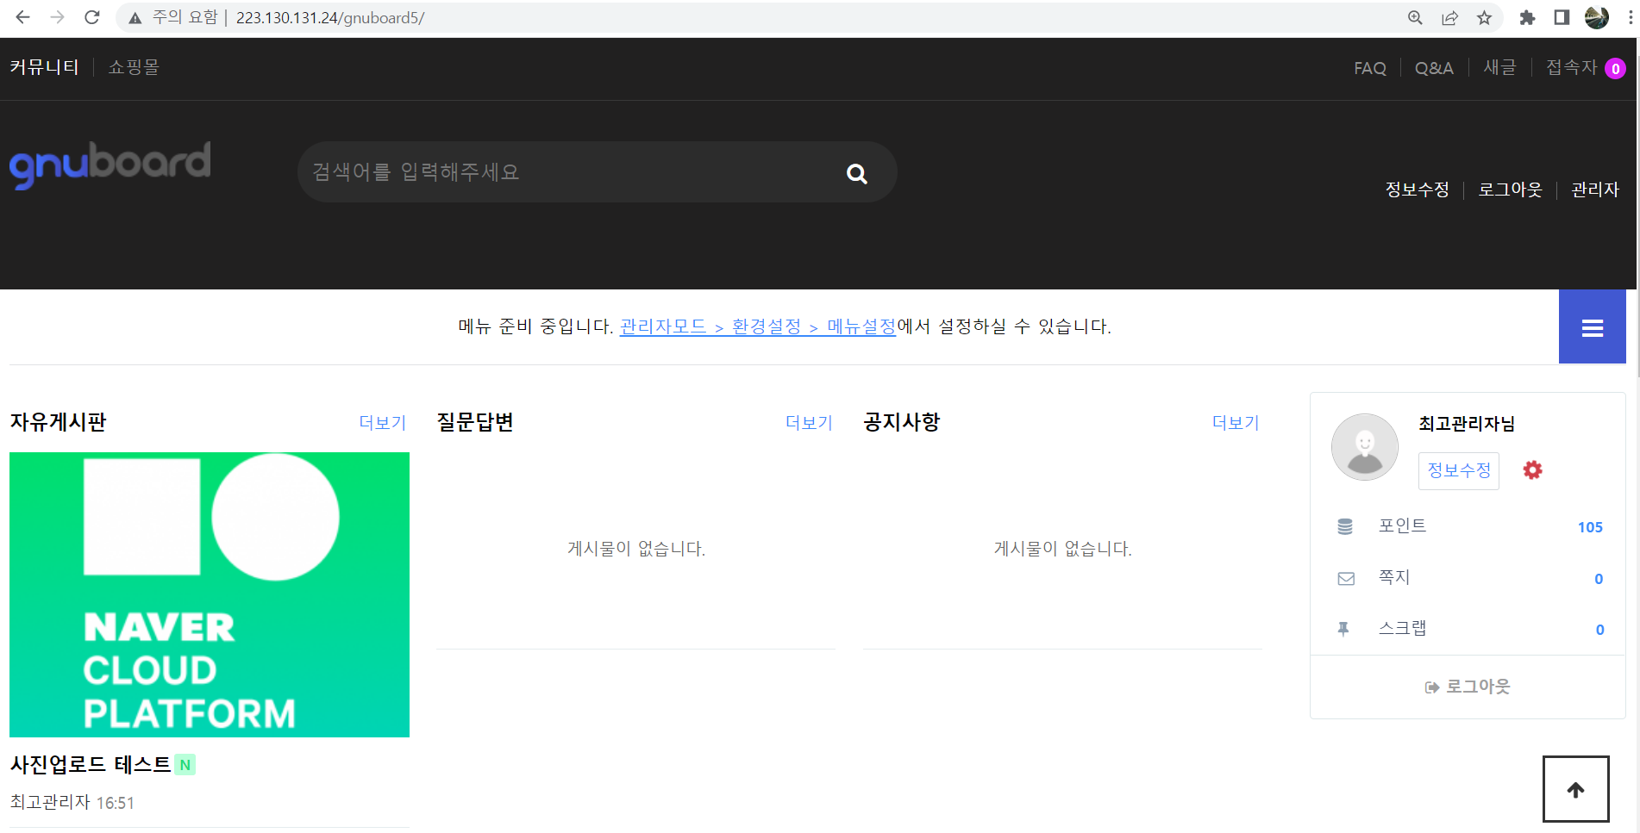Click the 스크랩 label
Screen dimensions: 1640x833
coord(1402,628)
